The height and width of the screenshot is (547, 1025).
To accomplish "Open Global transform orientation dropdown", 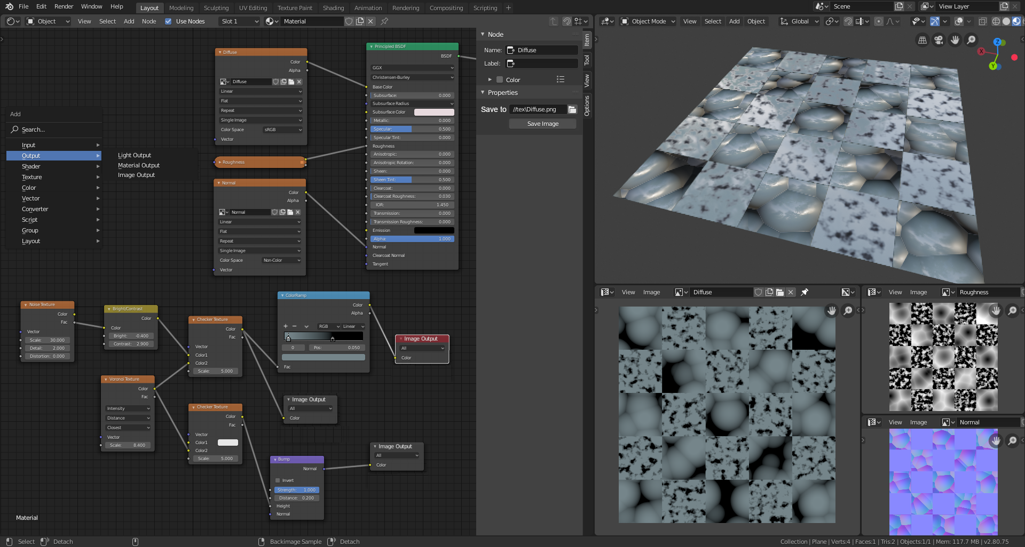I will [x=799, y=21].
